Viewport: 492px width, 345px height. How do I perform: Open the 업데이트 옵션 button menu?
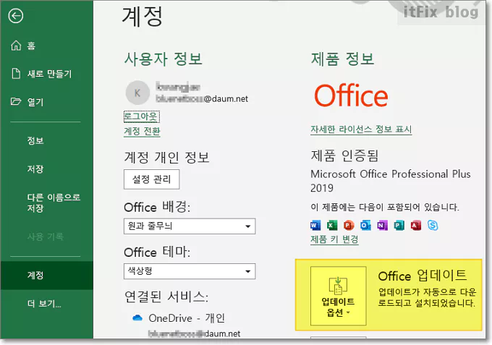(339, 296)
